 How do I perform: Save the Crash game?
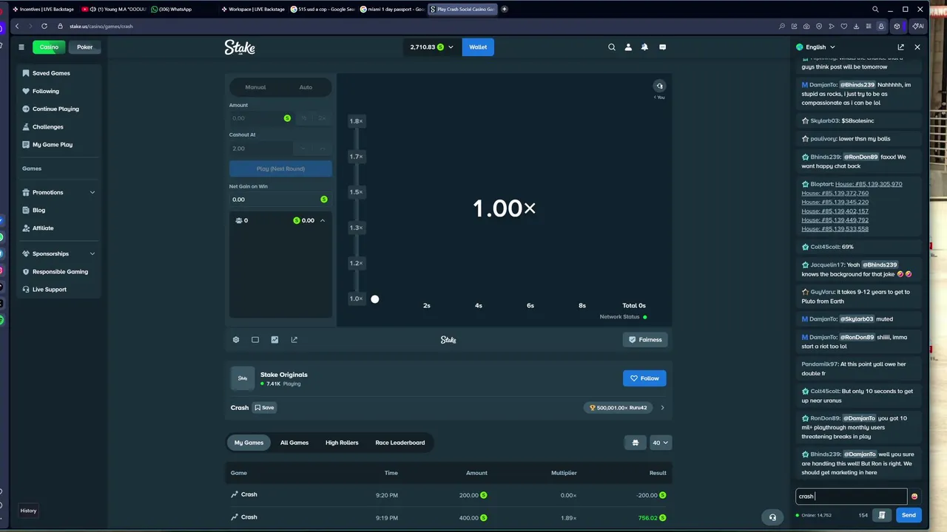[x=264, y=408]
